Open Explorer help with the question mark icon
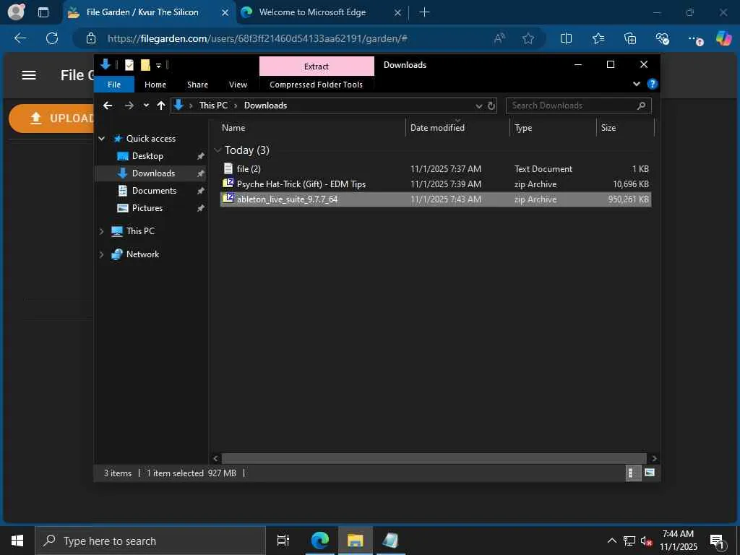 (x=653, y=84)
